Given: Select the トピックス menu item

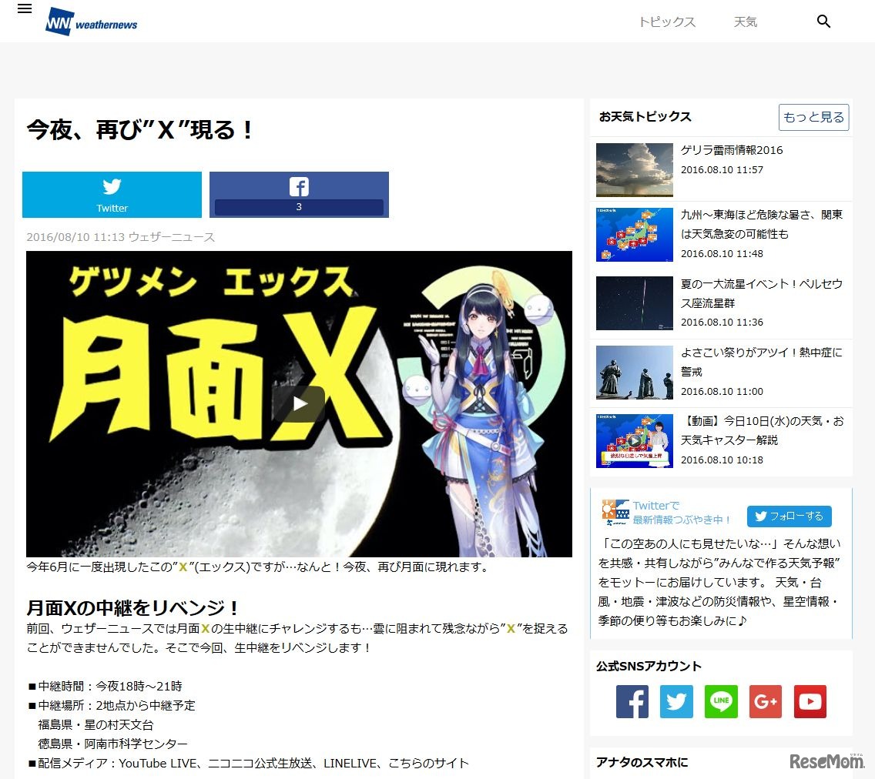Looking at the screenshot, I should [x=667, y=22].
